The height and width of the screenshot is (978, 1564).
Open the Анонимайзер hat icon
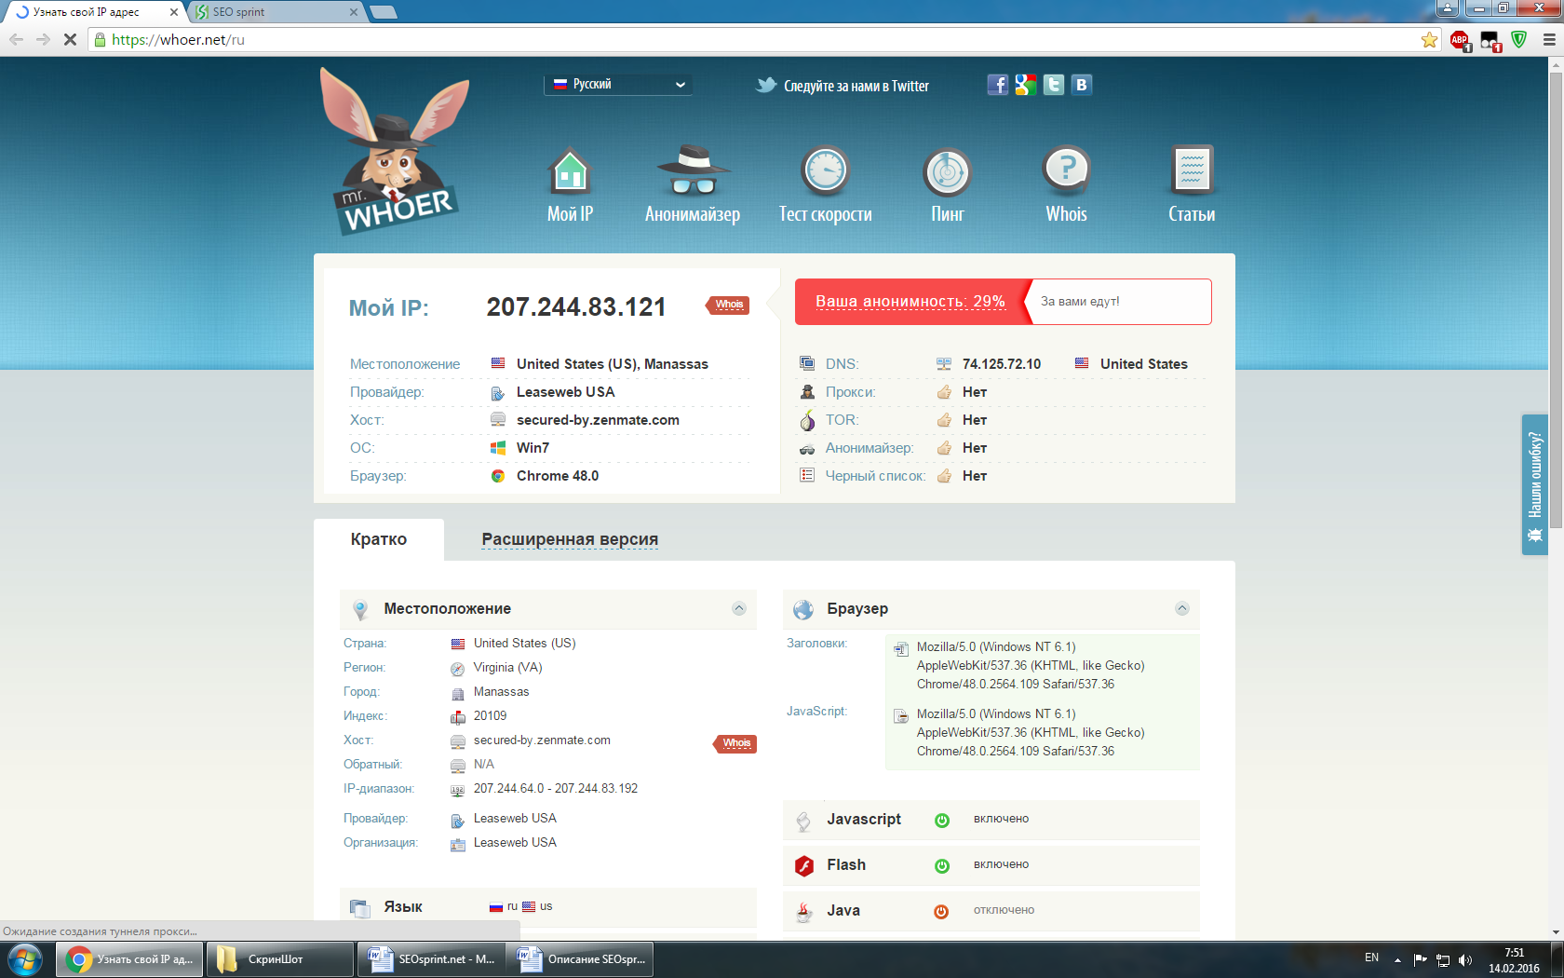pyautogui.click(x=693, y=170)
